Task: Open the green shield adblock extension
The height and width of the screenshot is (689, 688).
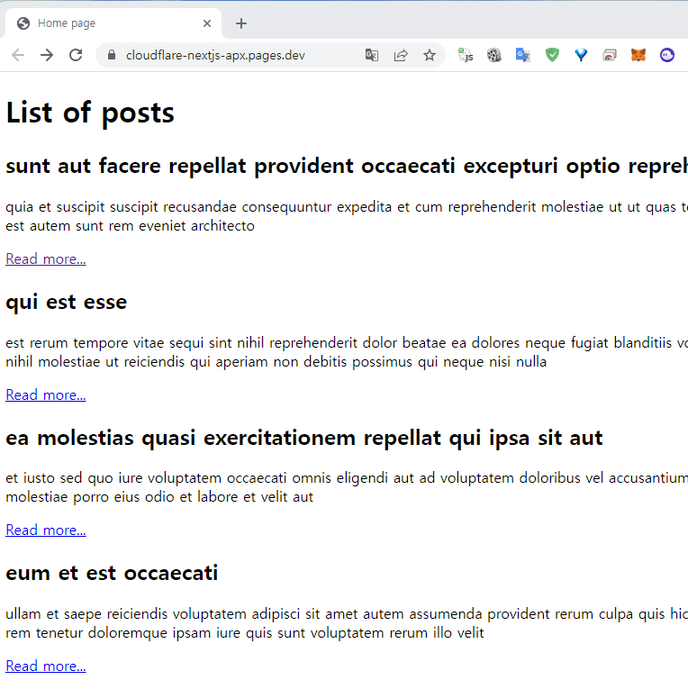Action: click(552, 55)
